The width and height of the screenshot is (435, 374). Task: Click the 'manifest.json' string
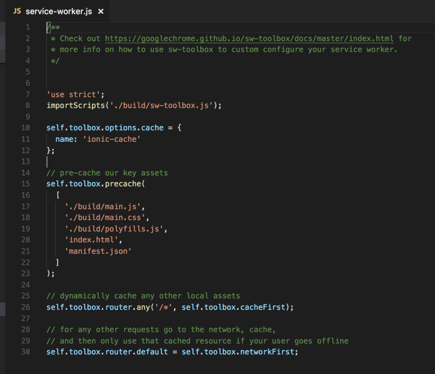98,251
